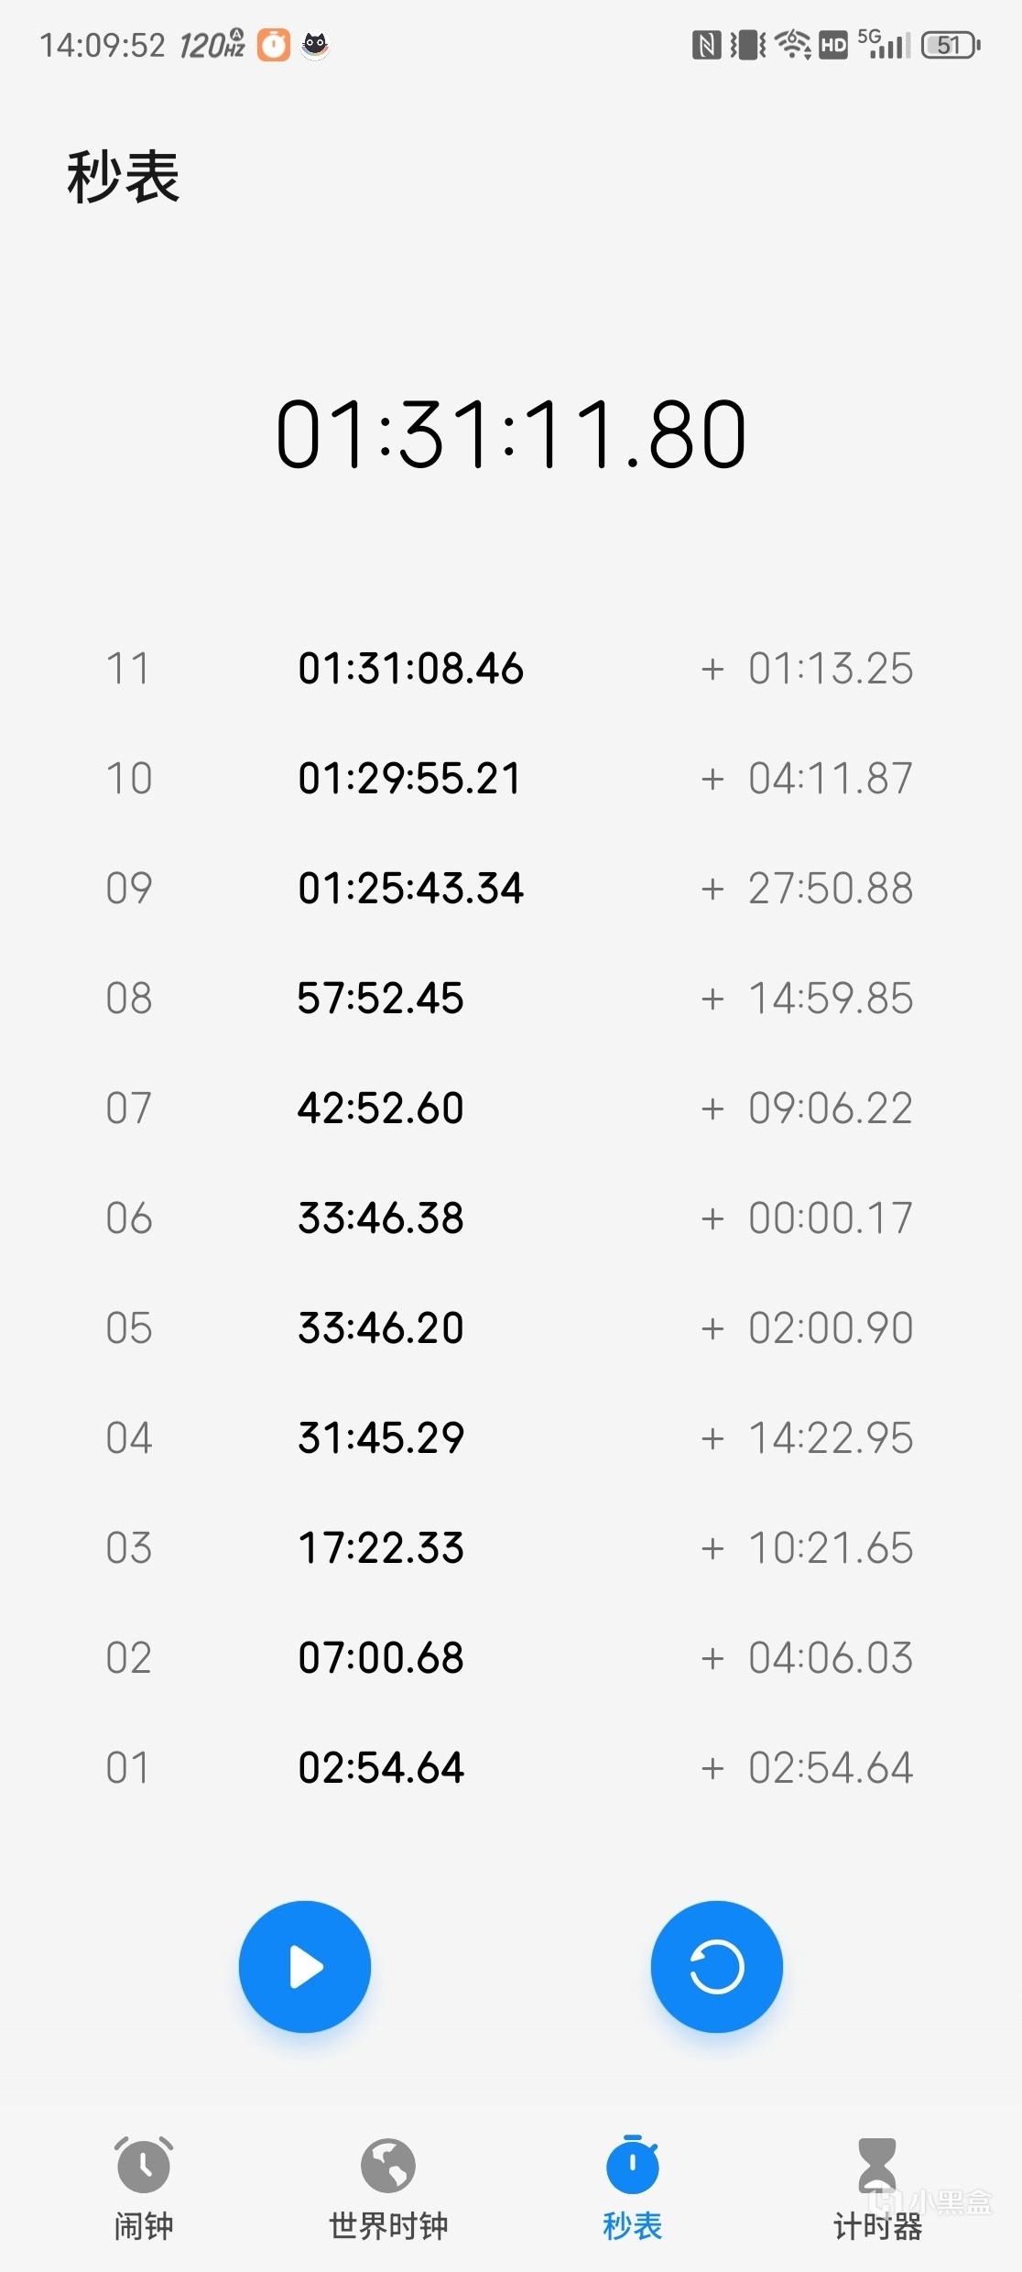Select the 秒表 tab label

coord(632,2225)
